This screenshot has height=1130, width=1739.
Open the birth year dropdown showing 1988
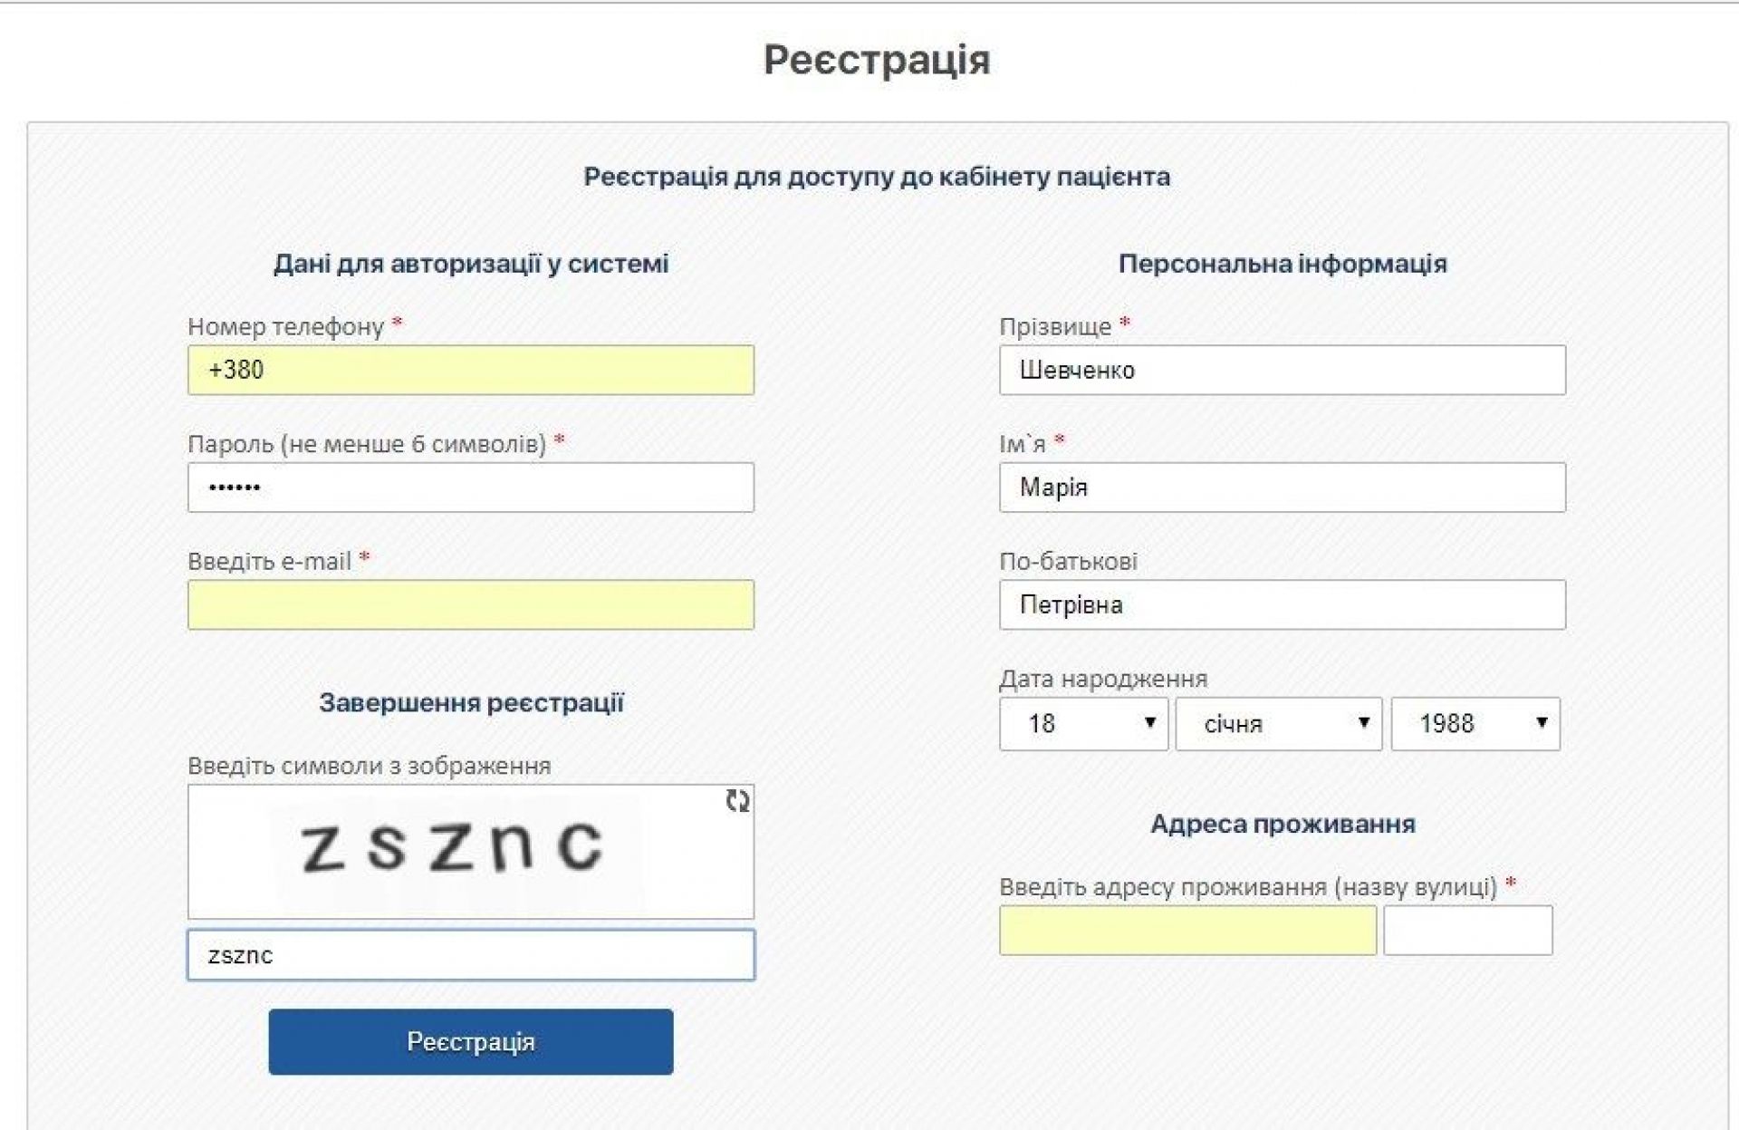[x=1475, y=723]
